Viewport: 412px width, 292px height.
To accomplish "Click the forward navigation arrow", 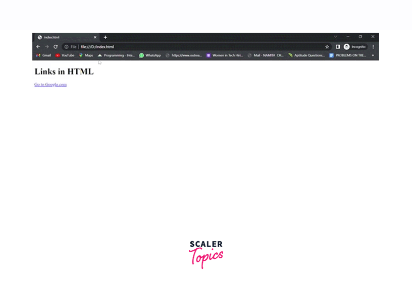I will [46, 46].
